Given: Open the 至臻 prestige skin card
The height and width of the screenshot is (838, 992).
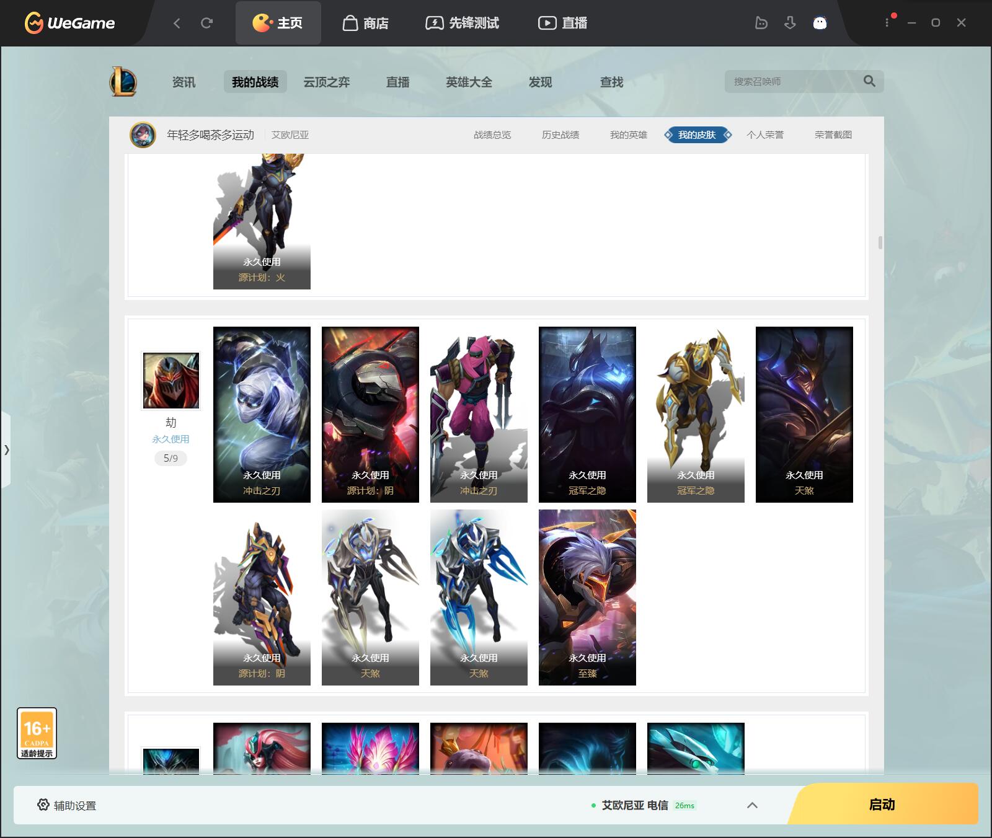Looking at the screenshot, I should tap(587, 597).
